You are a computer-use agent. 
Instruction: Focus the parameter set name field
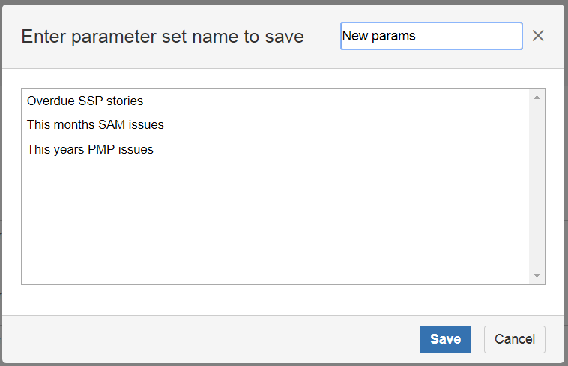431,36
